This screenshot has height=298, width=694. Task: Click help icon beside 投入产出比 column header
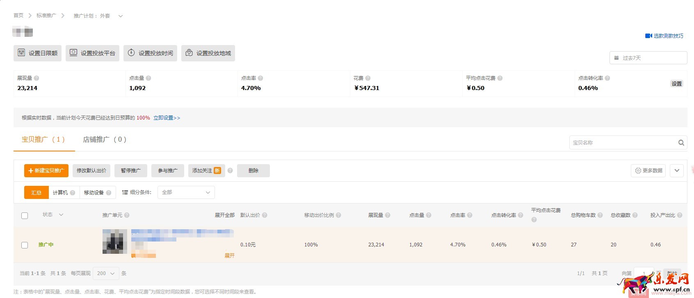(680, 215)
